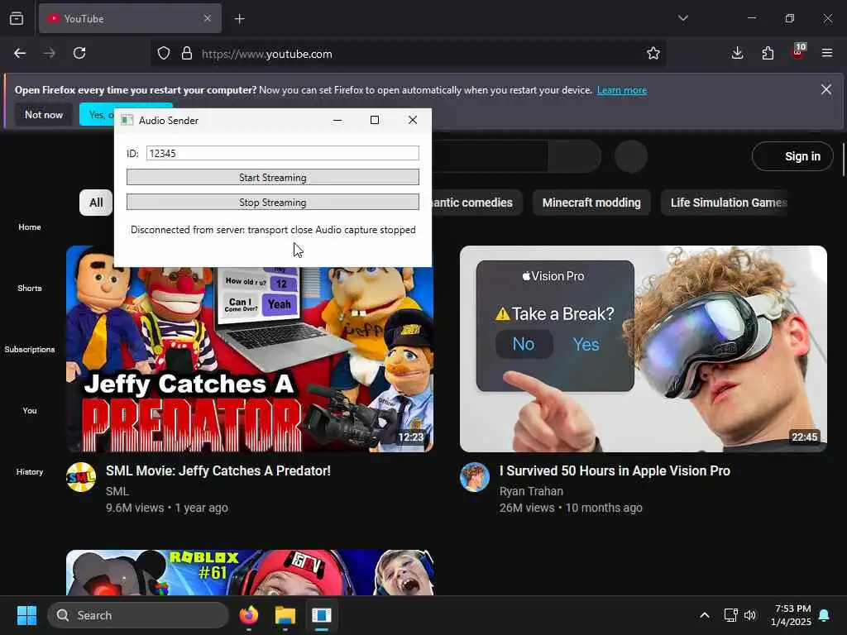Open Subscriptions in YouTube sidebar
This screenshot has width=847, height=635.
[30, 350]
